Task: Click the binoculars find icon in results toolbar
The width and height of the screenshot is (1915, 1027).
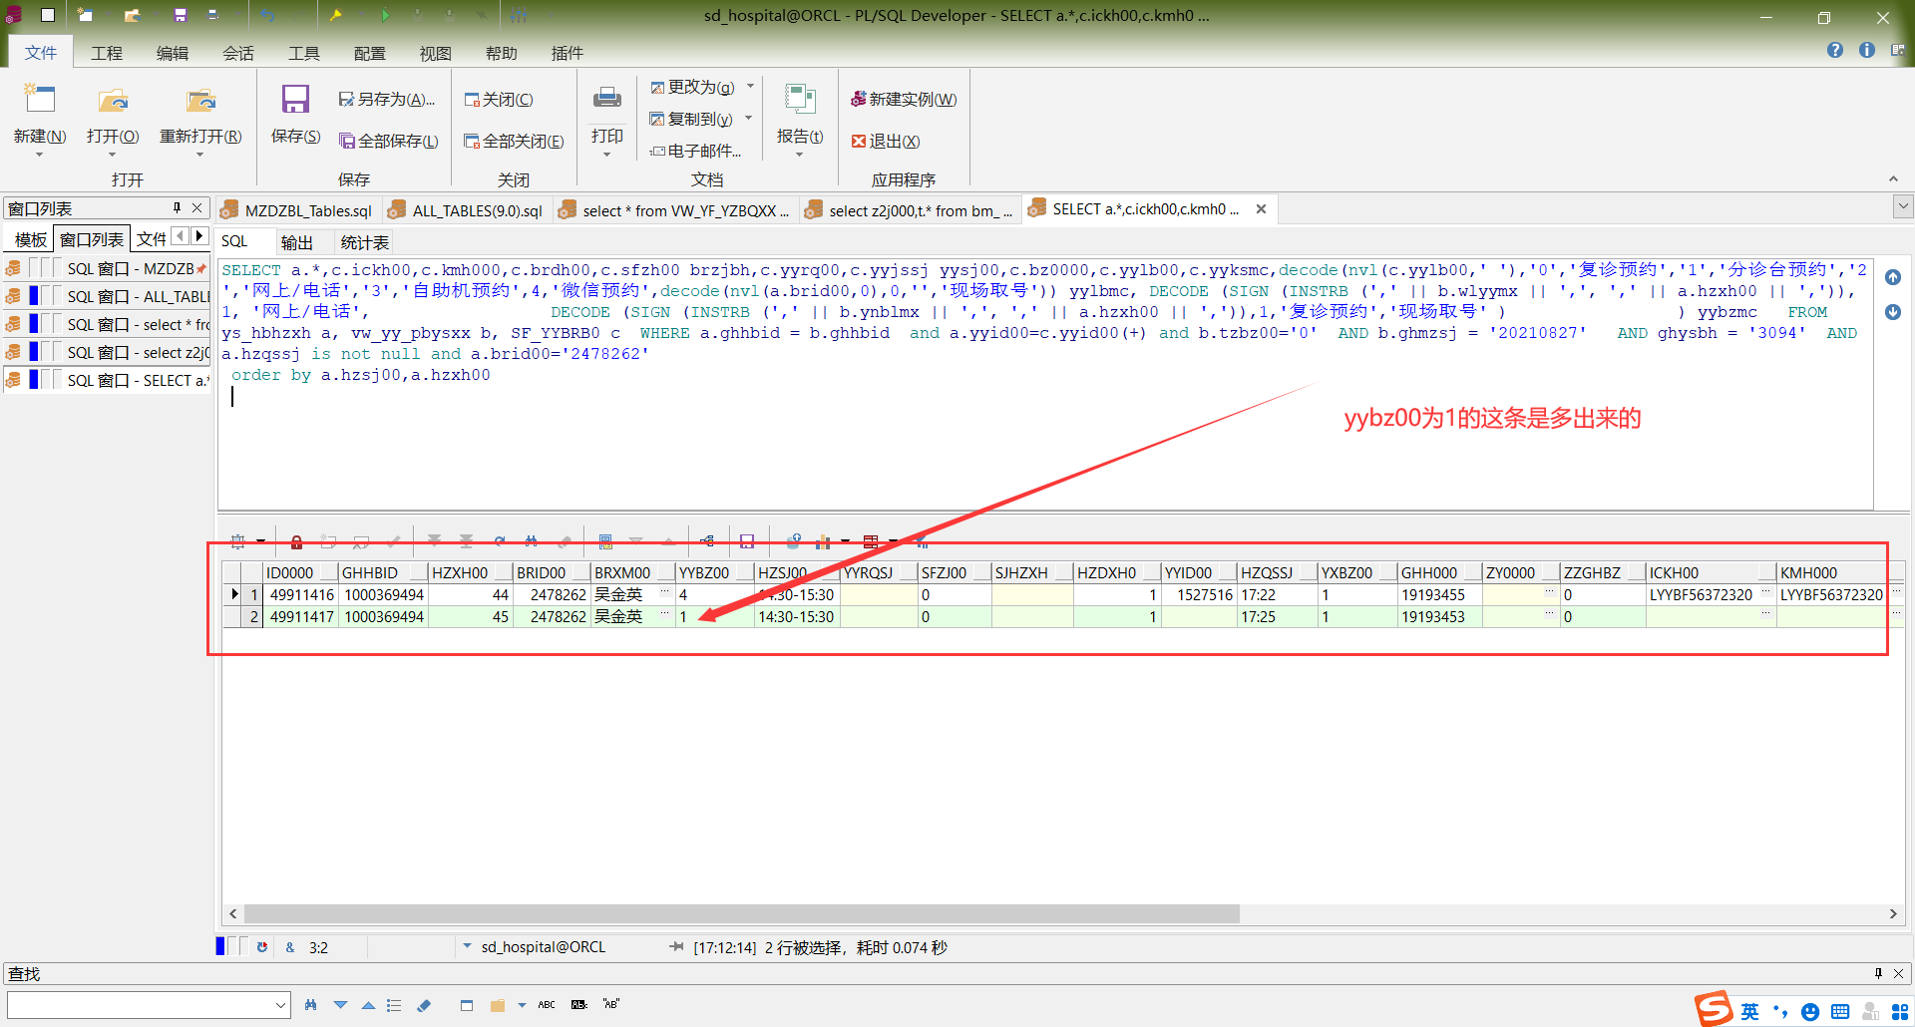Action: click(531, 541)
